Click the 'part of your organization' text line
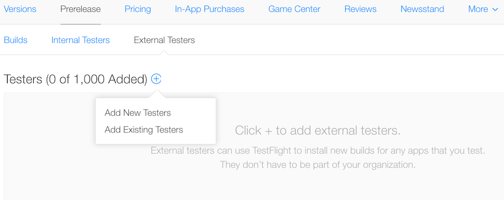Image resolution: width=504 pixels, height=200 pixels. point(317,165)
